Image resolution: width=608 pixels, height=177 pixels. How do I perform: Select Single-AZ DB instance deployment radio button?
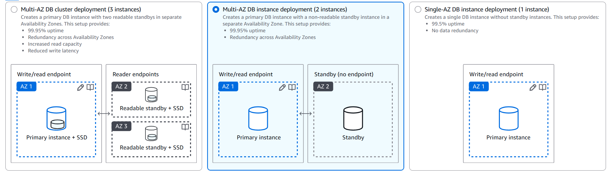point(418,9)
